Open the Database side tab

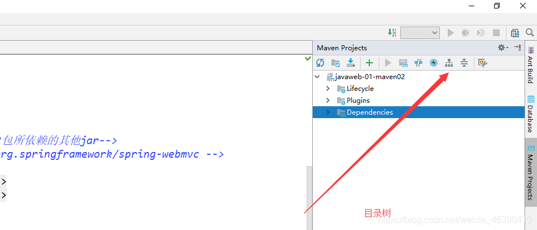point(531,114)
